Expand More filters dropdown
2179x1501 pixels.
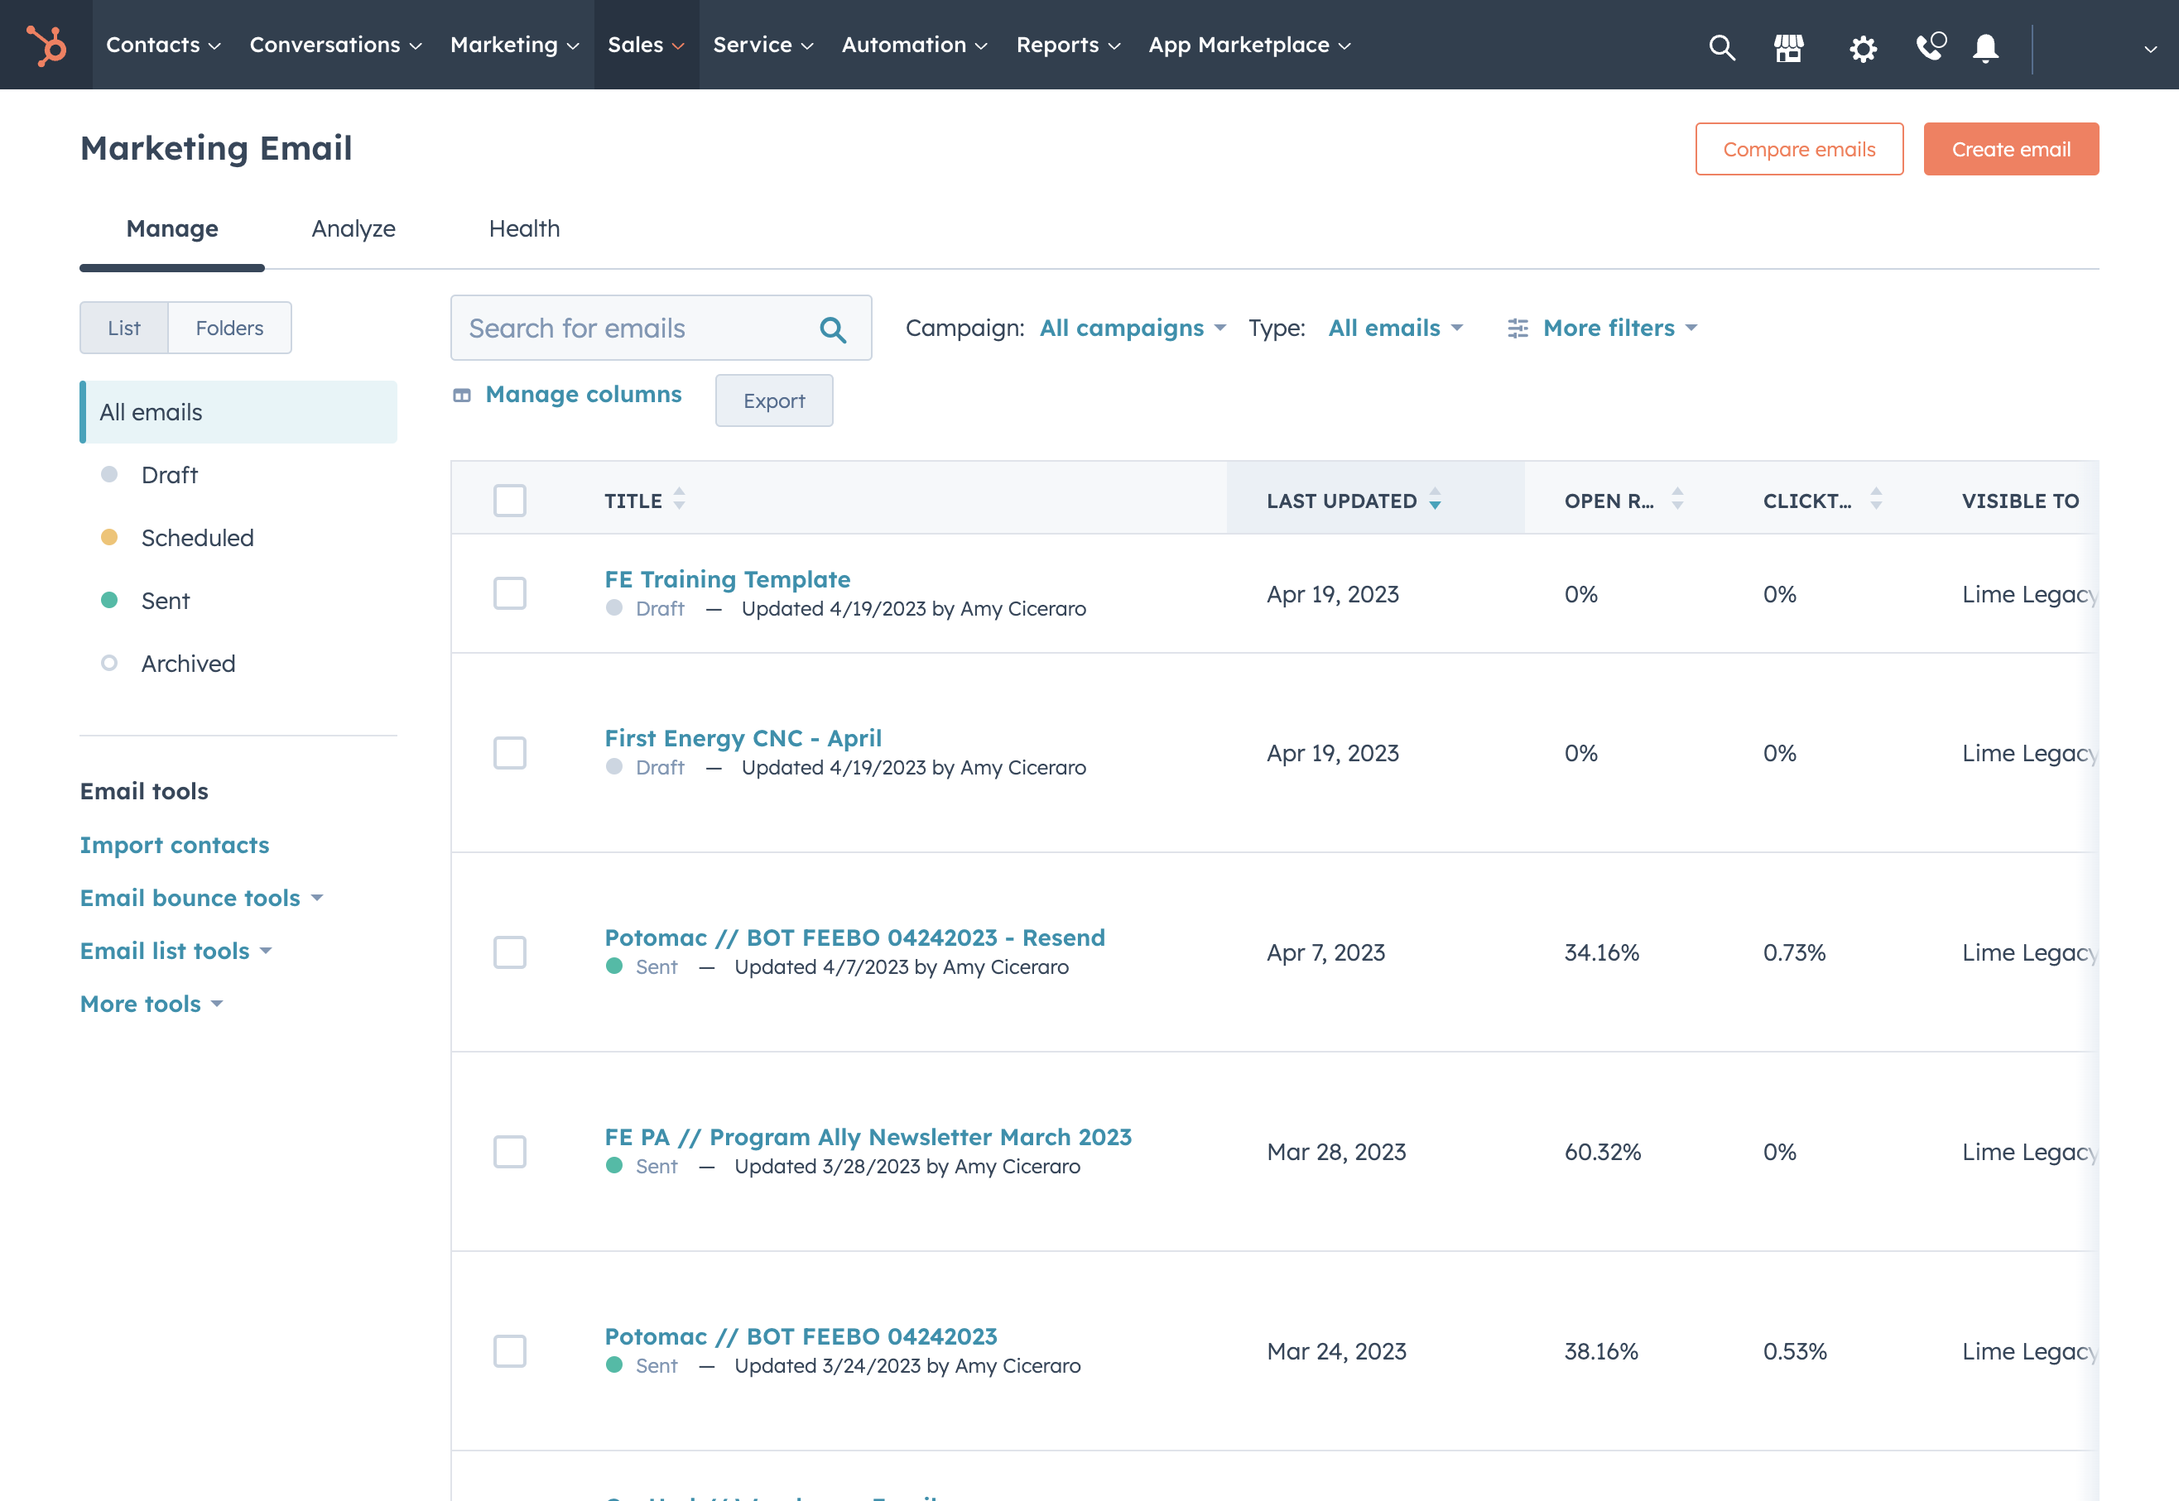click(1620, 328)
